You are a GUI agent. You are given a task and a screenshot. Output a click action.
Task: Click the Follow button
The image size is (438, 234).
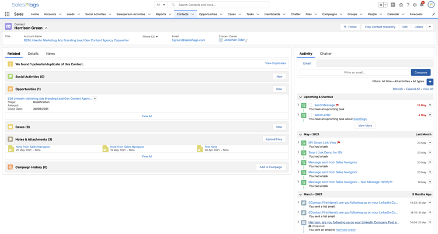[x=350, y=27]
